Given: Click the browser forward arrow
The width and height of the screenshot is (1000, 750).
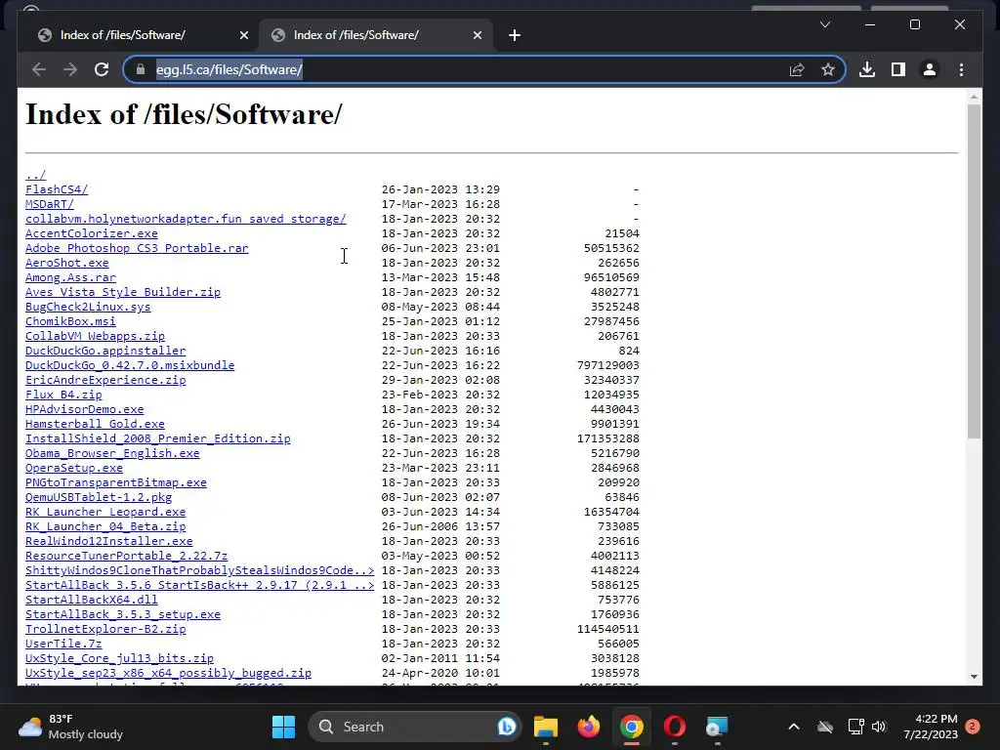Looking at the screenshot, I should pos(70,69).
